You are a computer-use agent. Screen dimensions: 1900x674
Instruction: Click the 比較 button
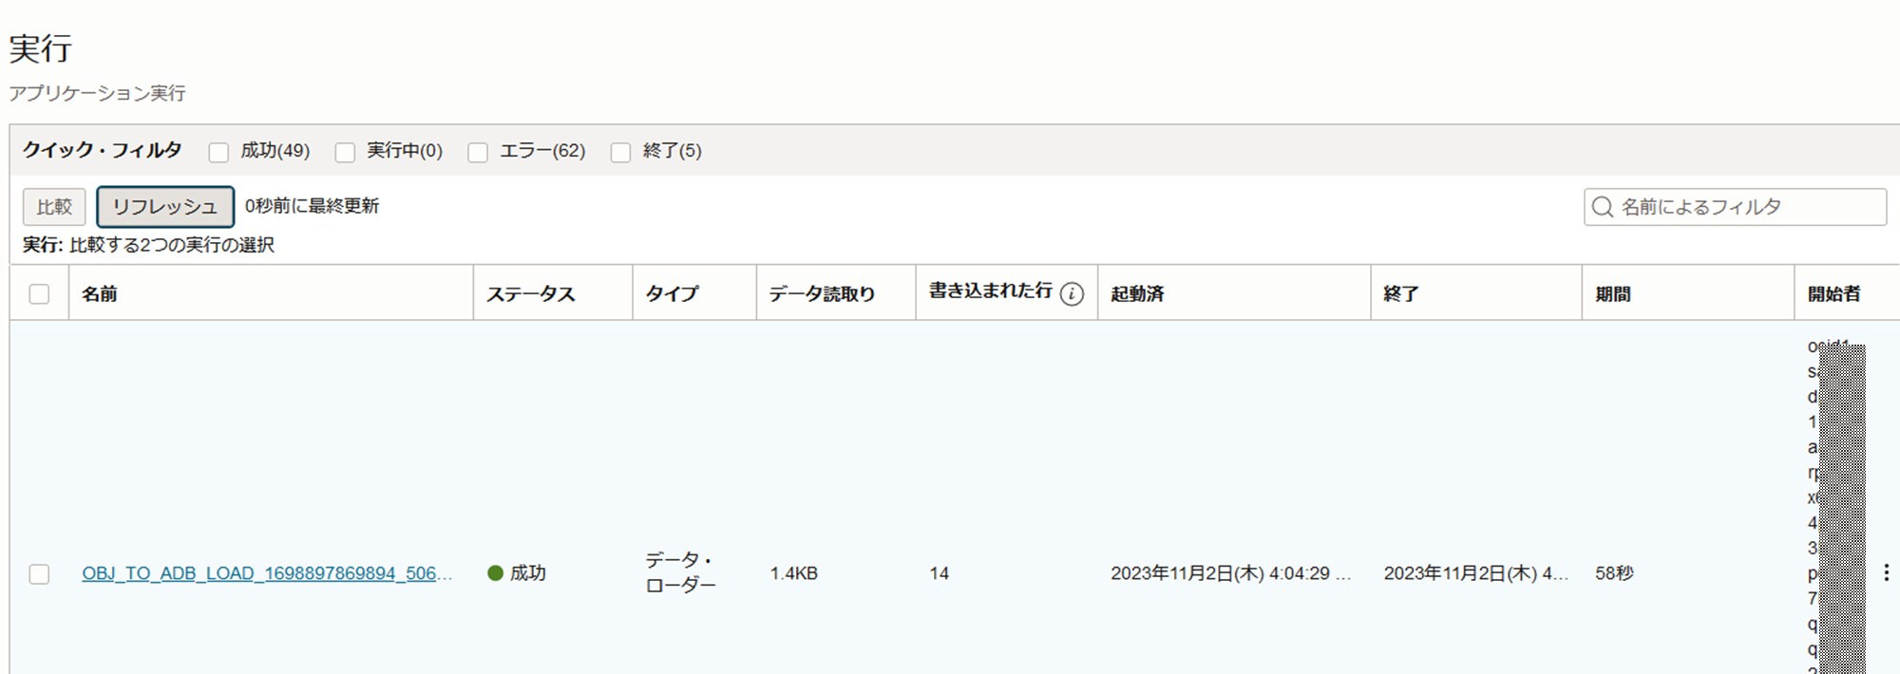(x=54, y=206)
